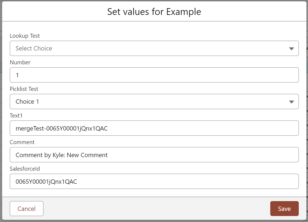308x222 pixels.
Task: Click the 'Set values for Example' heading
Action: pos(154,12)
